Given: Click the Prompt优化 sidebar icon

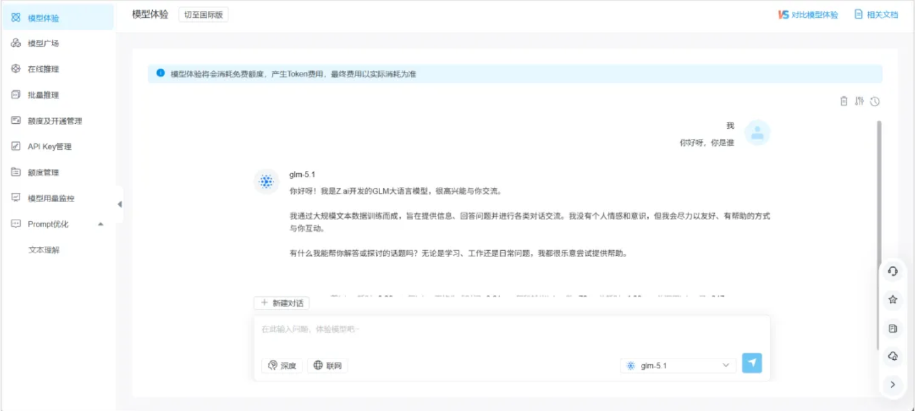Looking at the screenshot, I should point(16,223).
